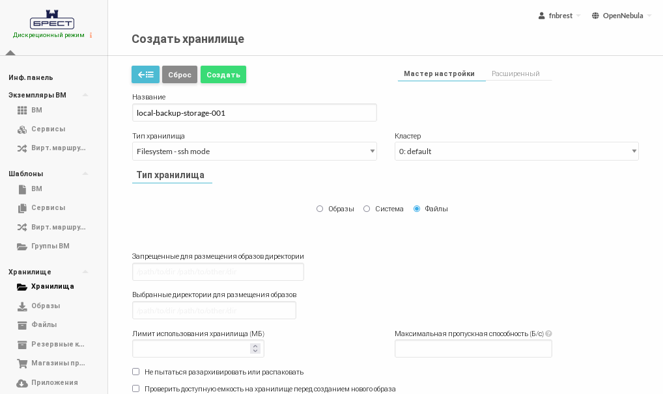The height and width of the screenshot is (394, 663).
Task: Open ВМ grid icon under Экземпляры ВМ
Action: [x=22, y=111]
